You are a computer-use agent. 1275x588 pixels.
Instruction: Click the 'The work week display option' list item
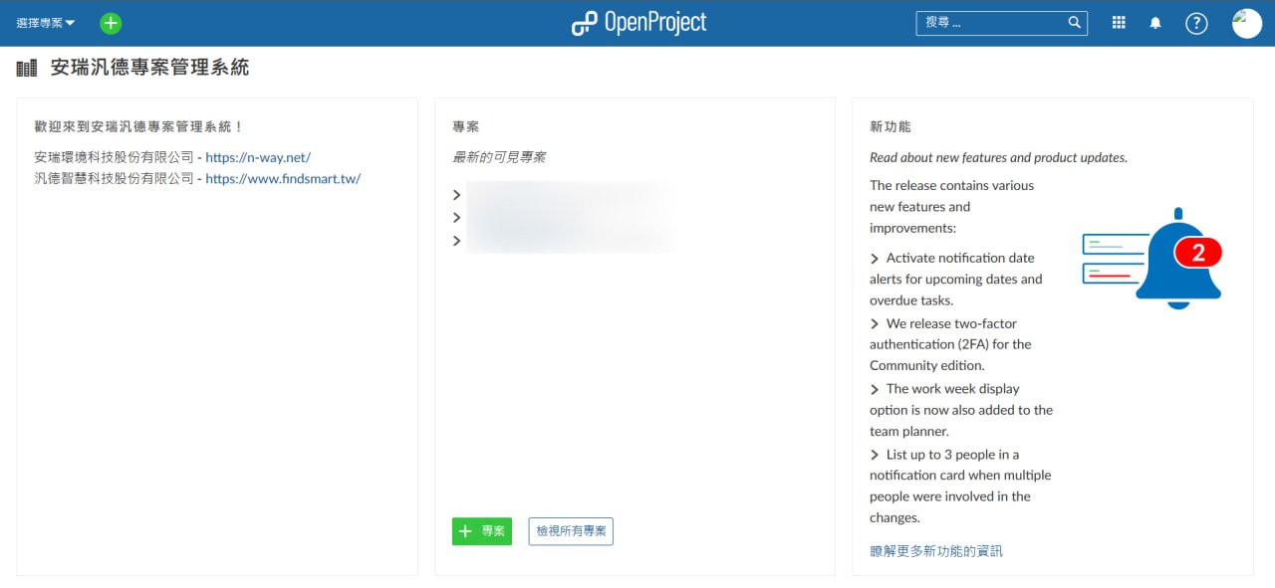[x=961, y=410]
